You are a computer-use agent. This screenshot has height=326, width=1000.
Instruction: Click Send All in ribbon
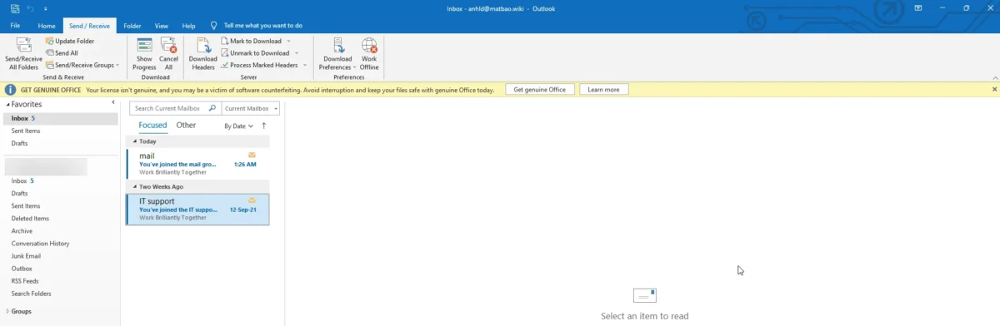(62, 52)
